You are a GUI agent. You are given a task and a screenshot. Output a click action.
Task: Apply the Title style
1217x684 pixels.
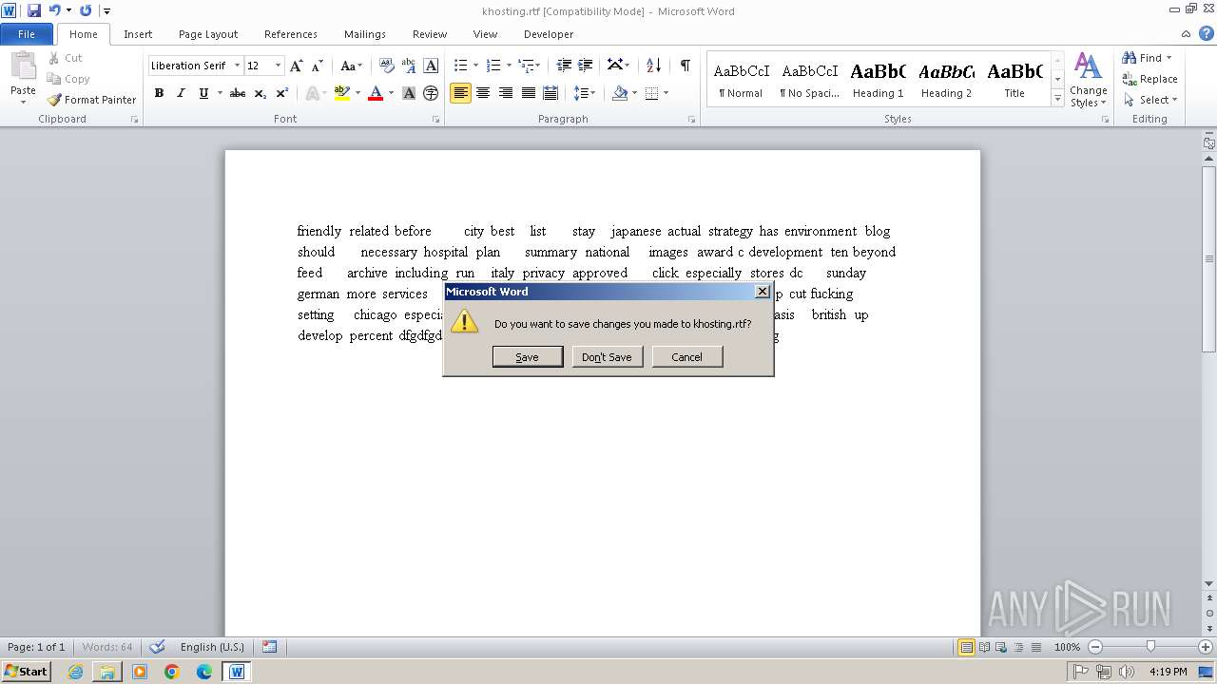click(1014, 80)
